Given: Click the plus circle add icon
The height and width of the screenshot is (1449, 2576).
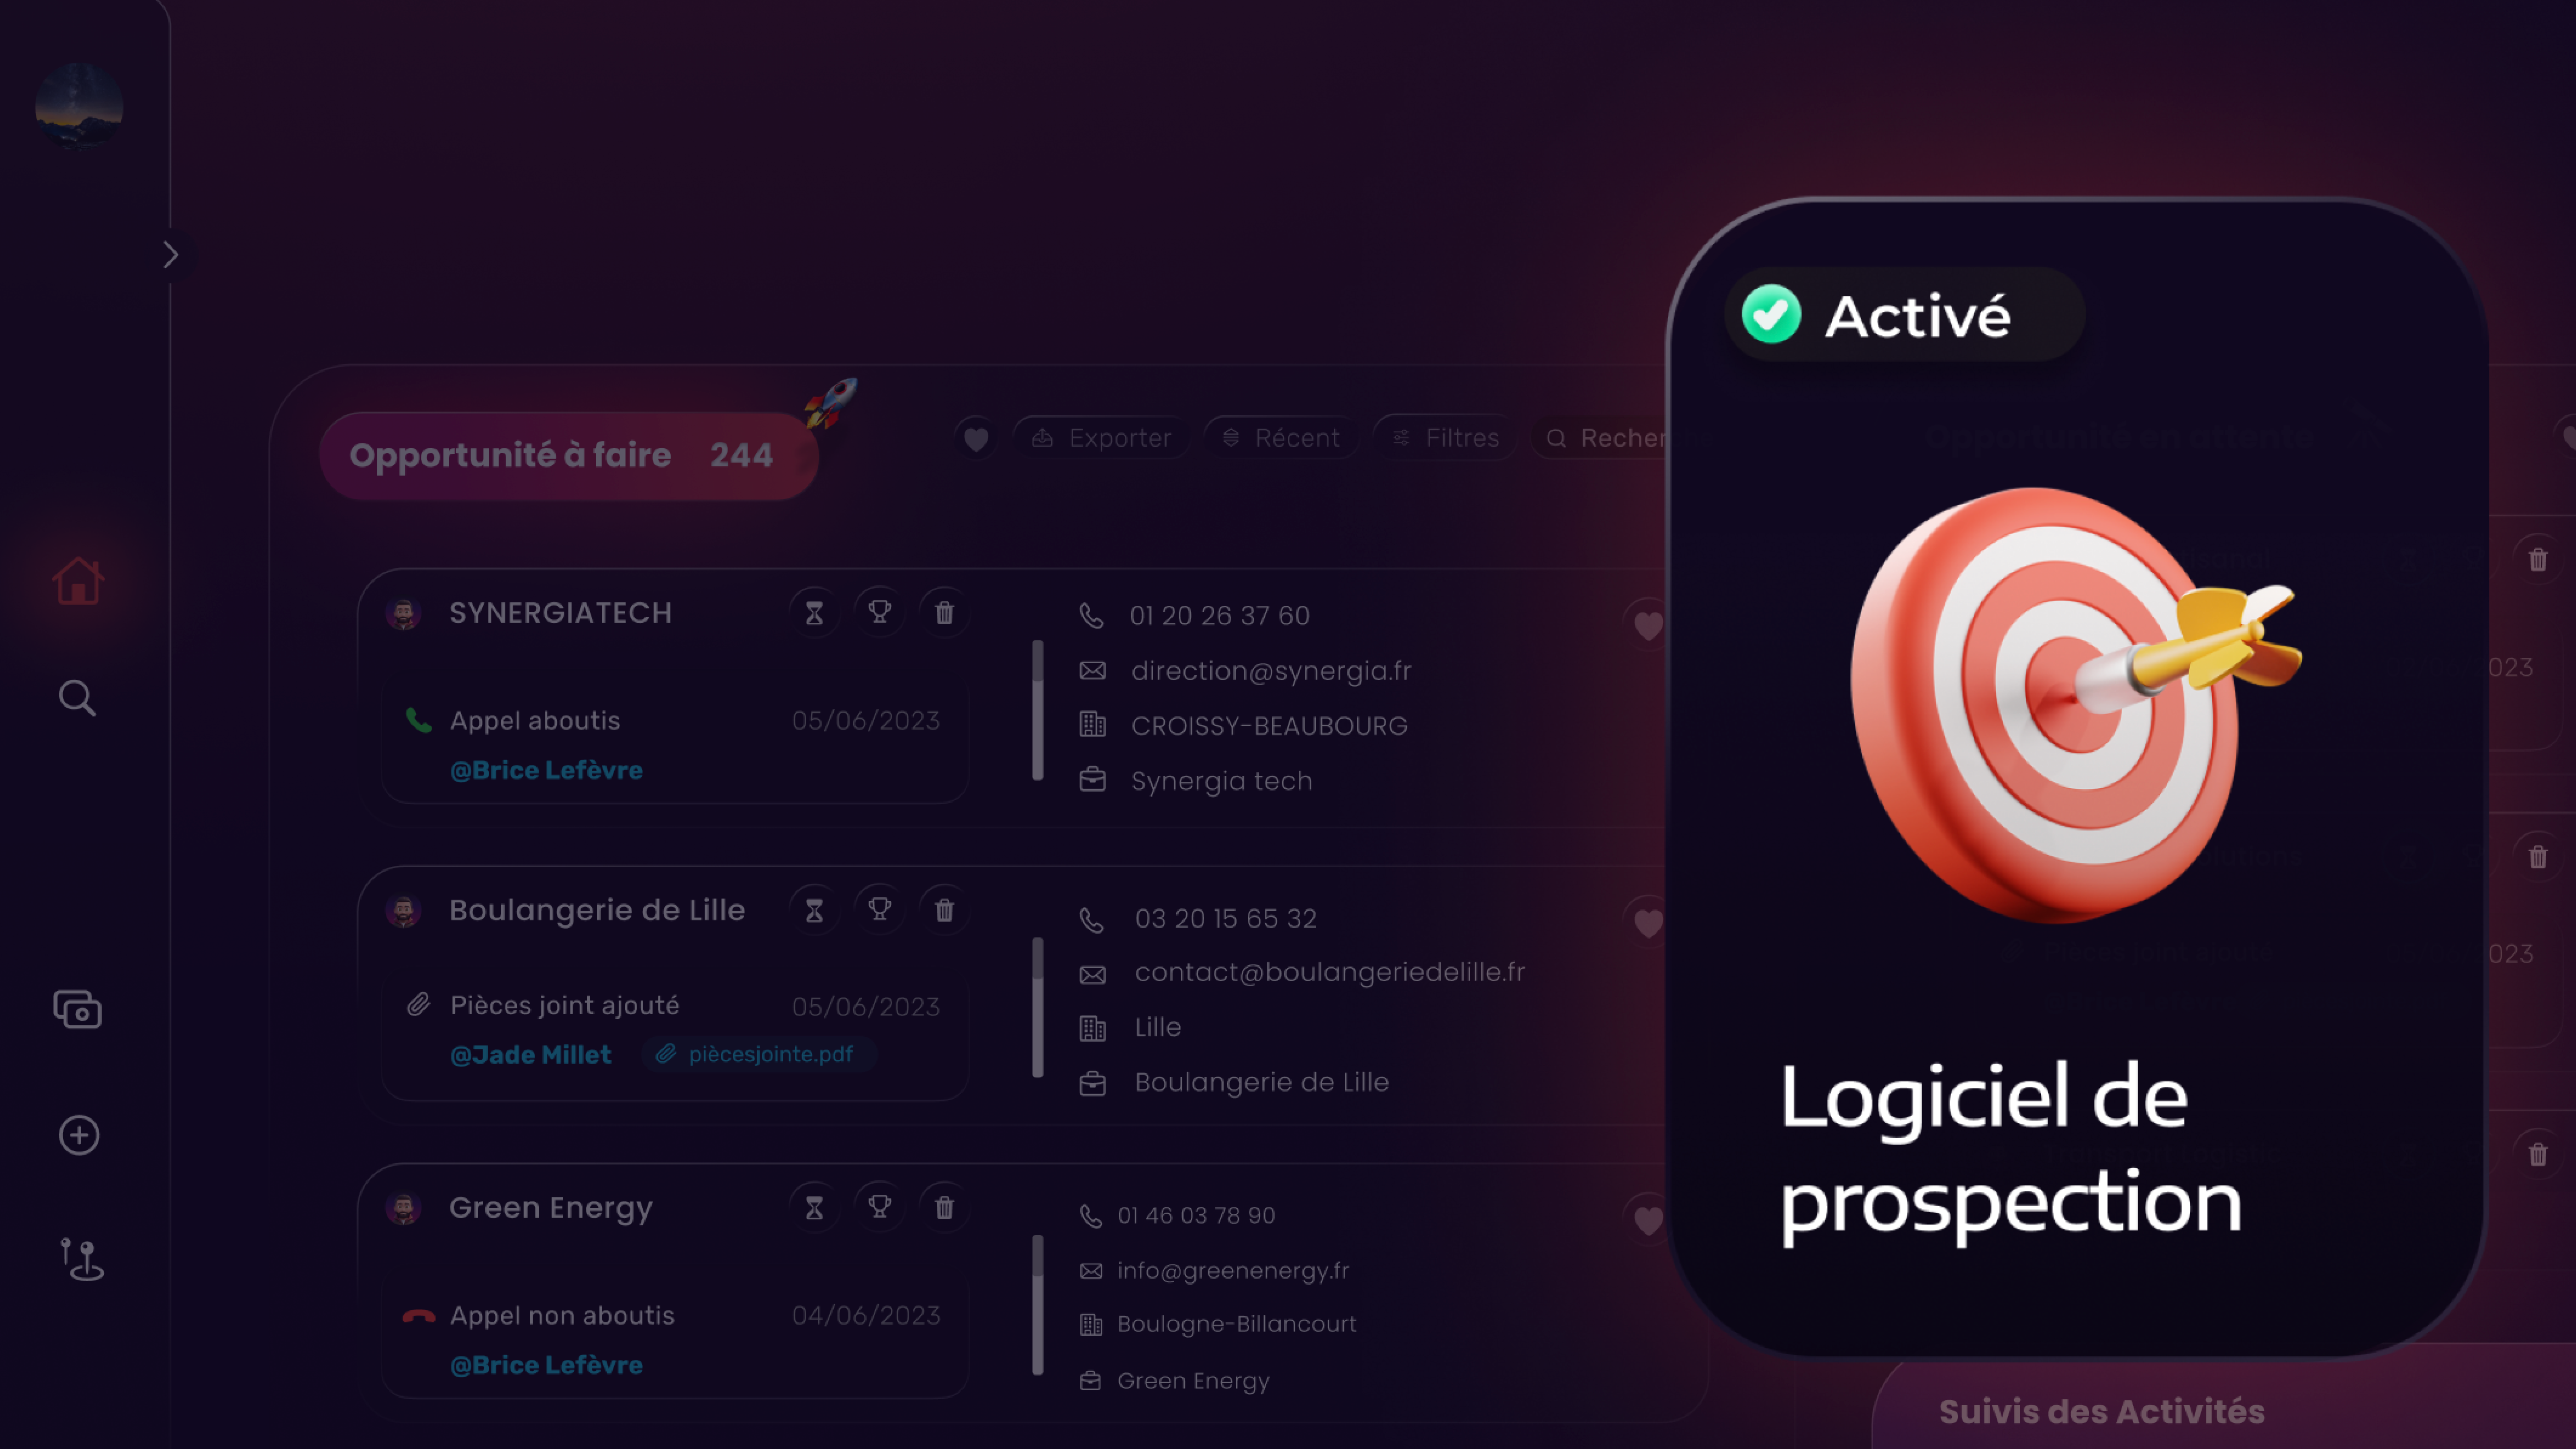Looking at the screenshot, I should click(x=79, y=1135).
